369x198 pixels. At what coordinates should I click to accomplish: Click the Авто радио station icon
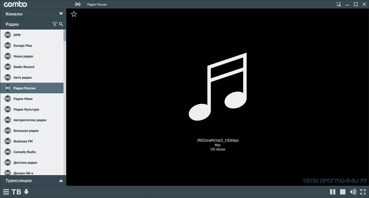pyautogui.click(x=8, y=77)
